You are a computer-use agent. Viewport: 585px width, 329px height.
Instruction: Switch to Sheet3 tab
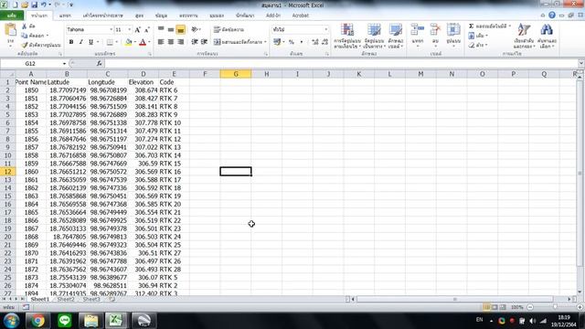(x=91, y=299)
